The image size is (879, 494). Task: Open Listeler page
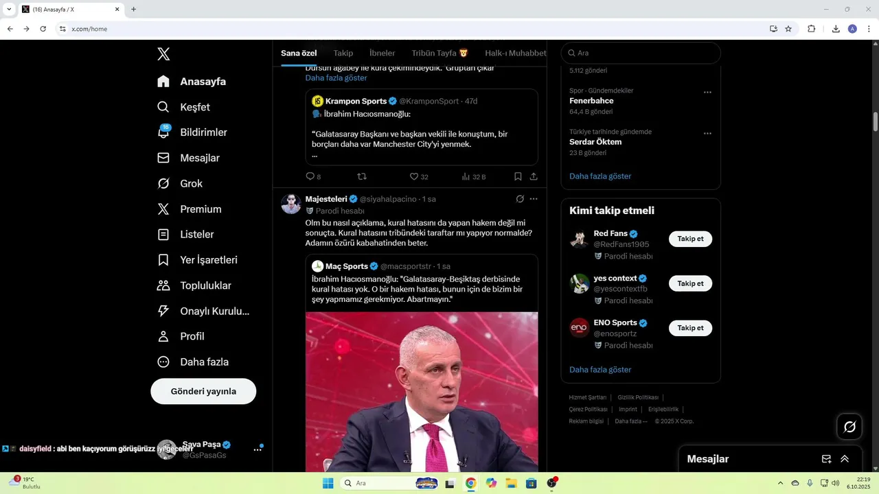coord(185,235)
